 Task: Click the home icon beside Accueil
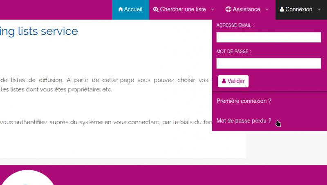click(x=121, y=9)
